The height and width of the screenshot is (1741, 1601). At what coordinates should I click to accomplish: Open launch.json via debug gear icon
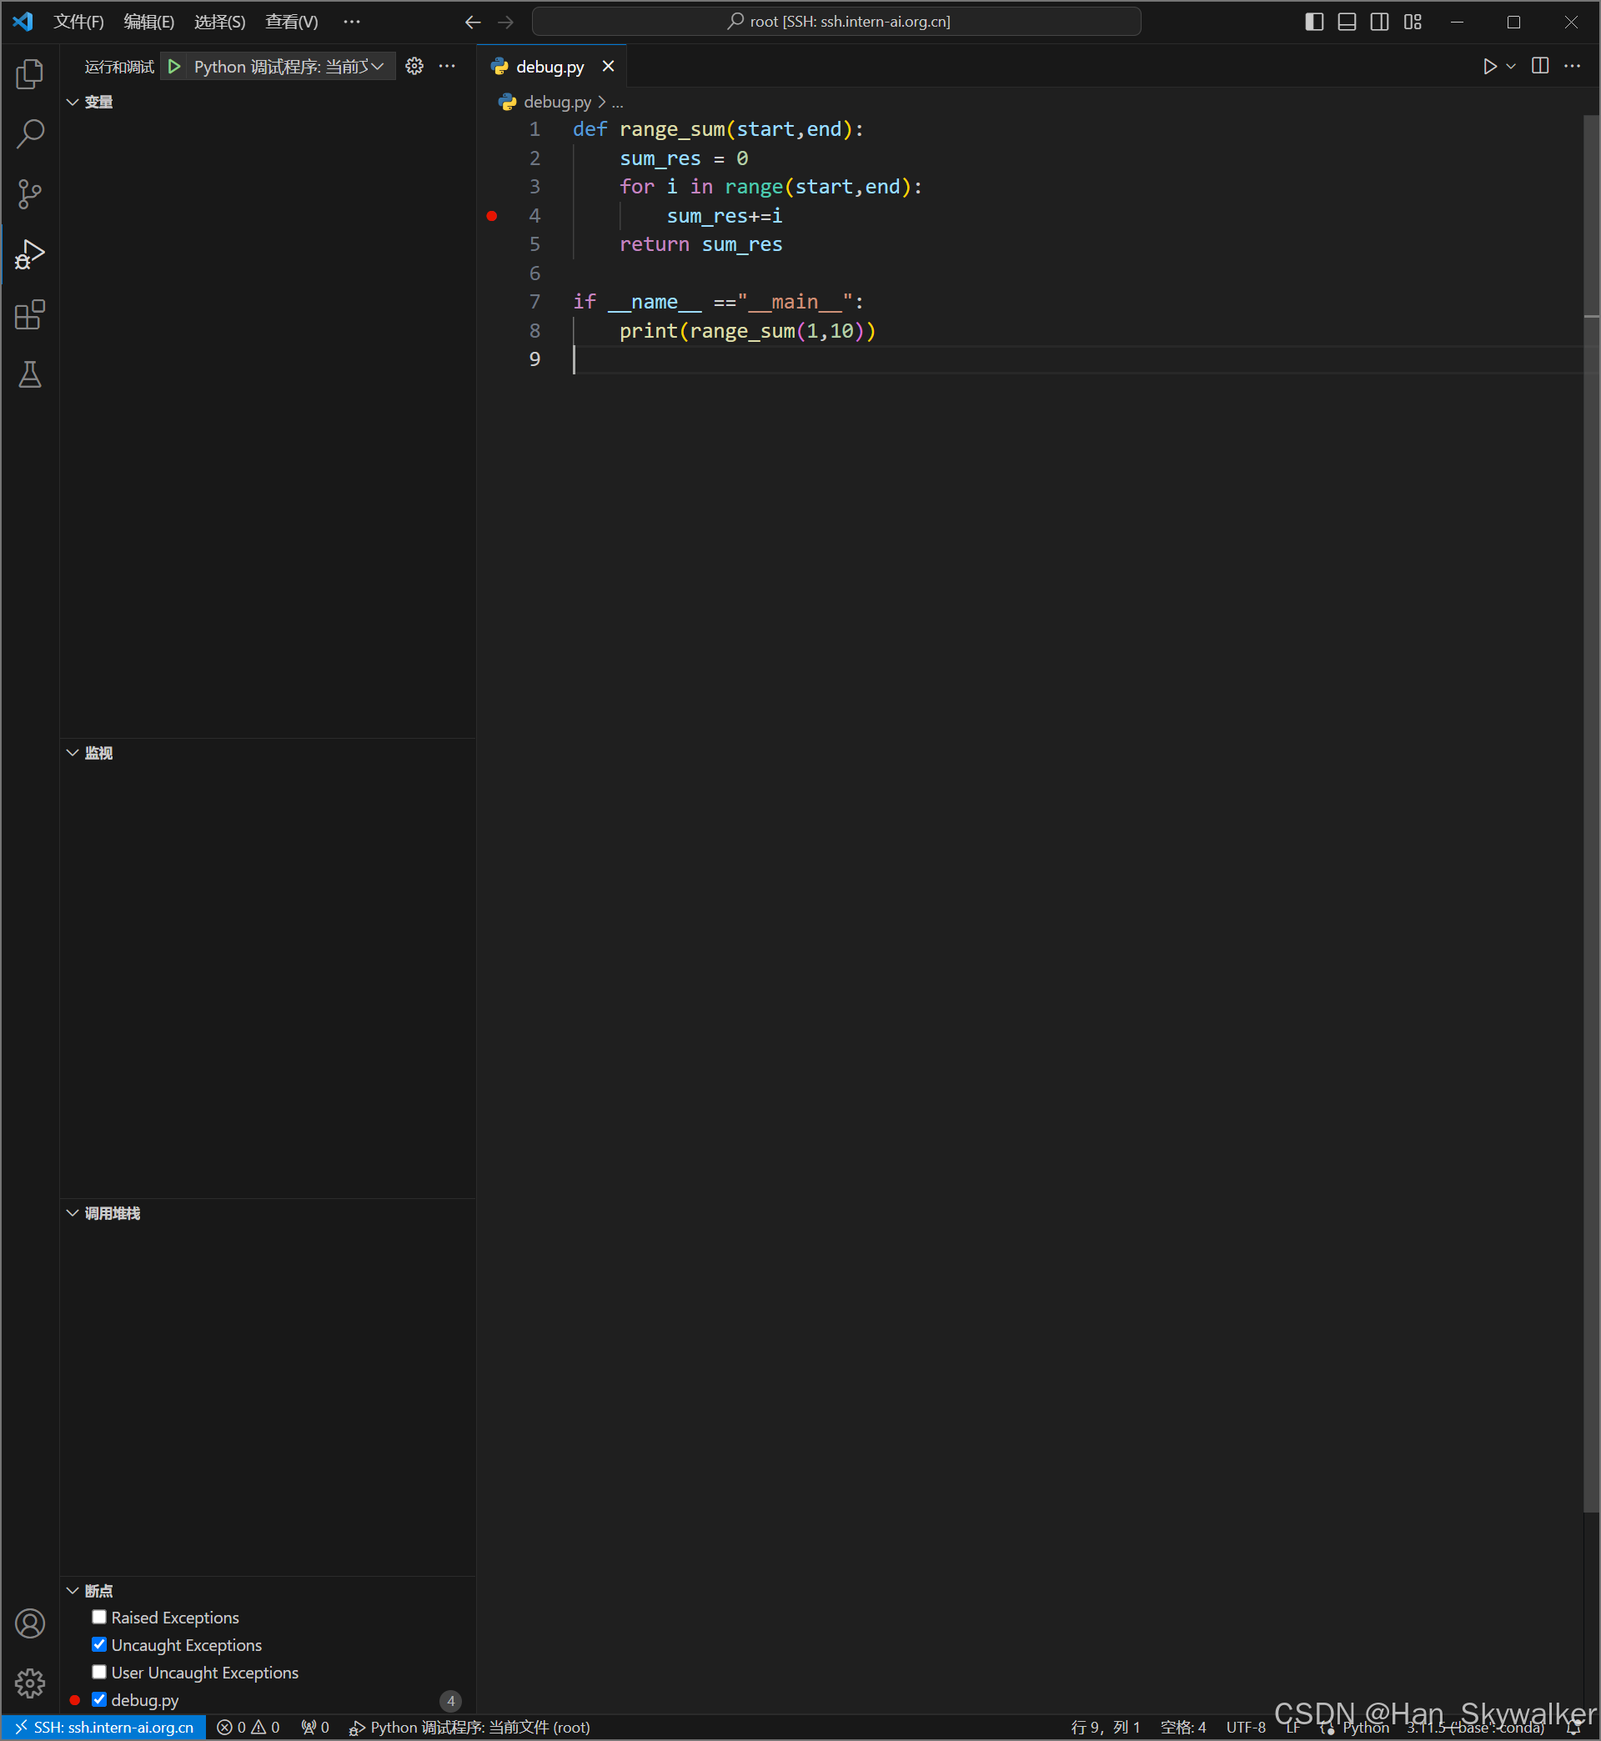pyautogui.click(x=414, y=67)
